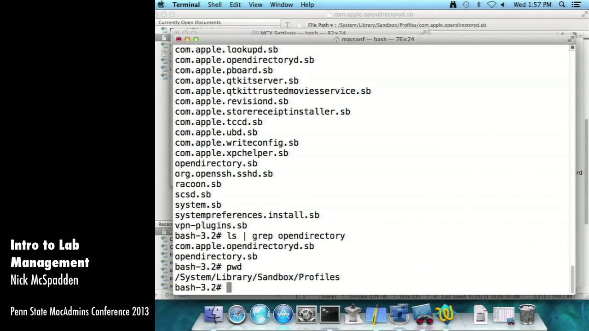Viewport: 589px width, 331px height.
Task: Open the Terminal application menu
Action: (186, 5)
